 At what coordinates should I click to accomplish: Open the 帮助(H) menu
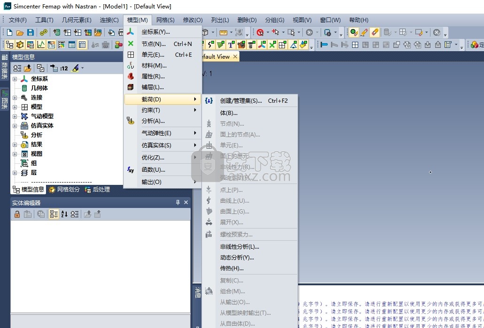[359, 20]
